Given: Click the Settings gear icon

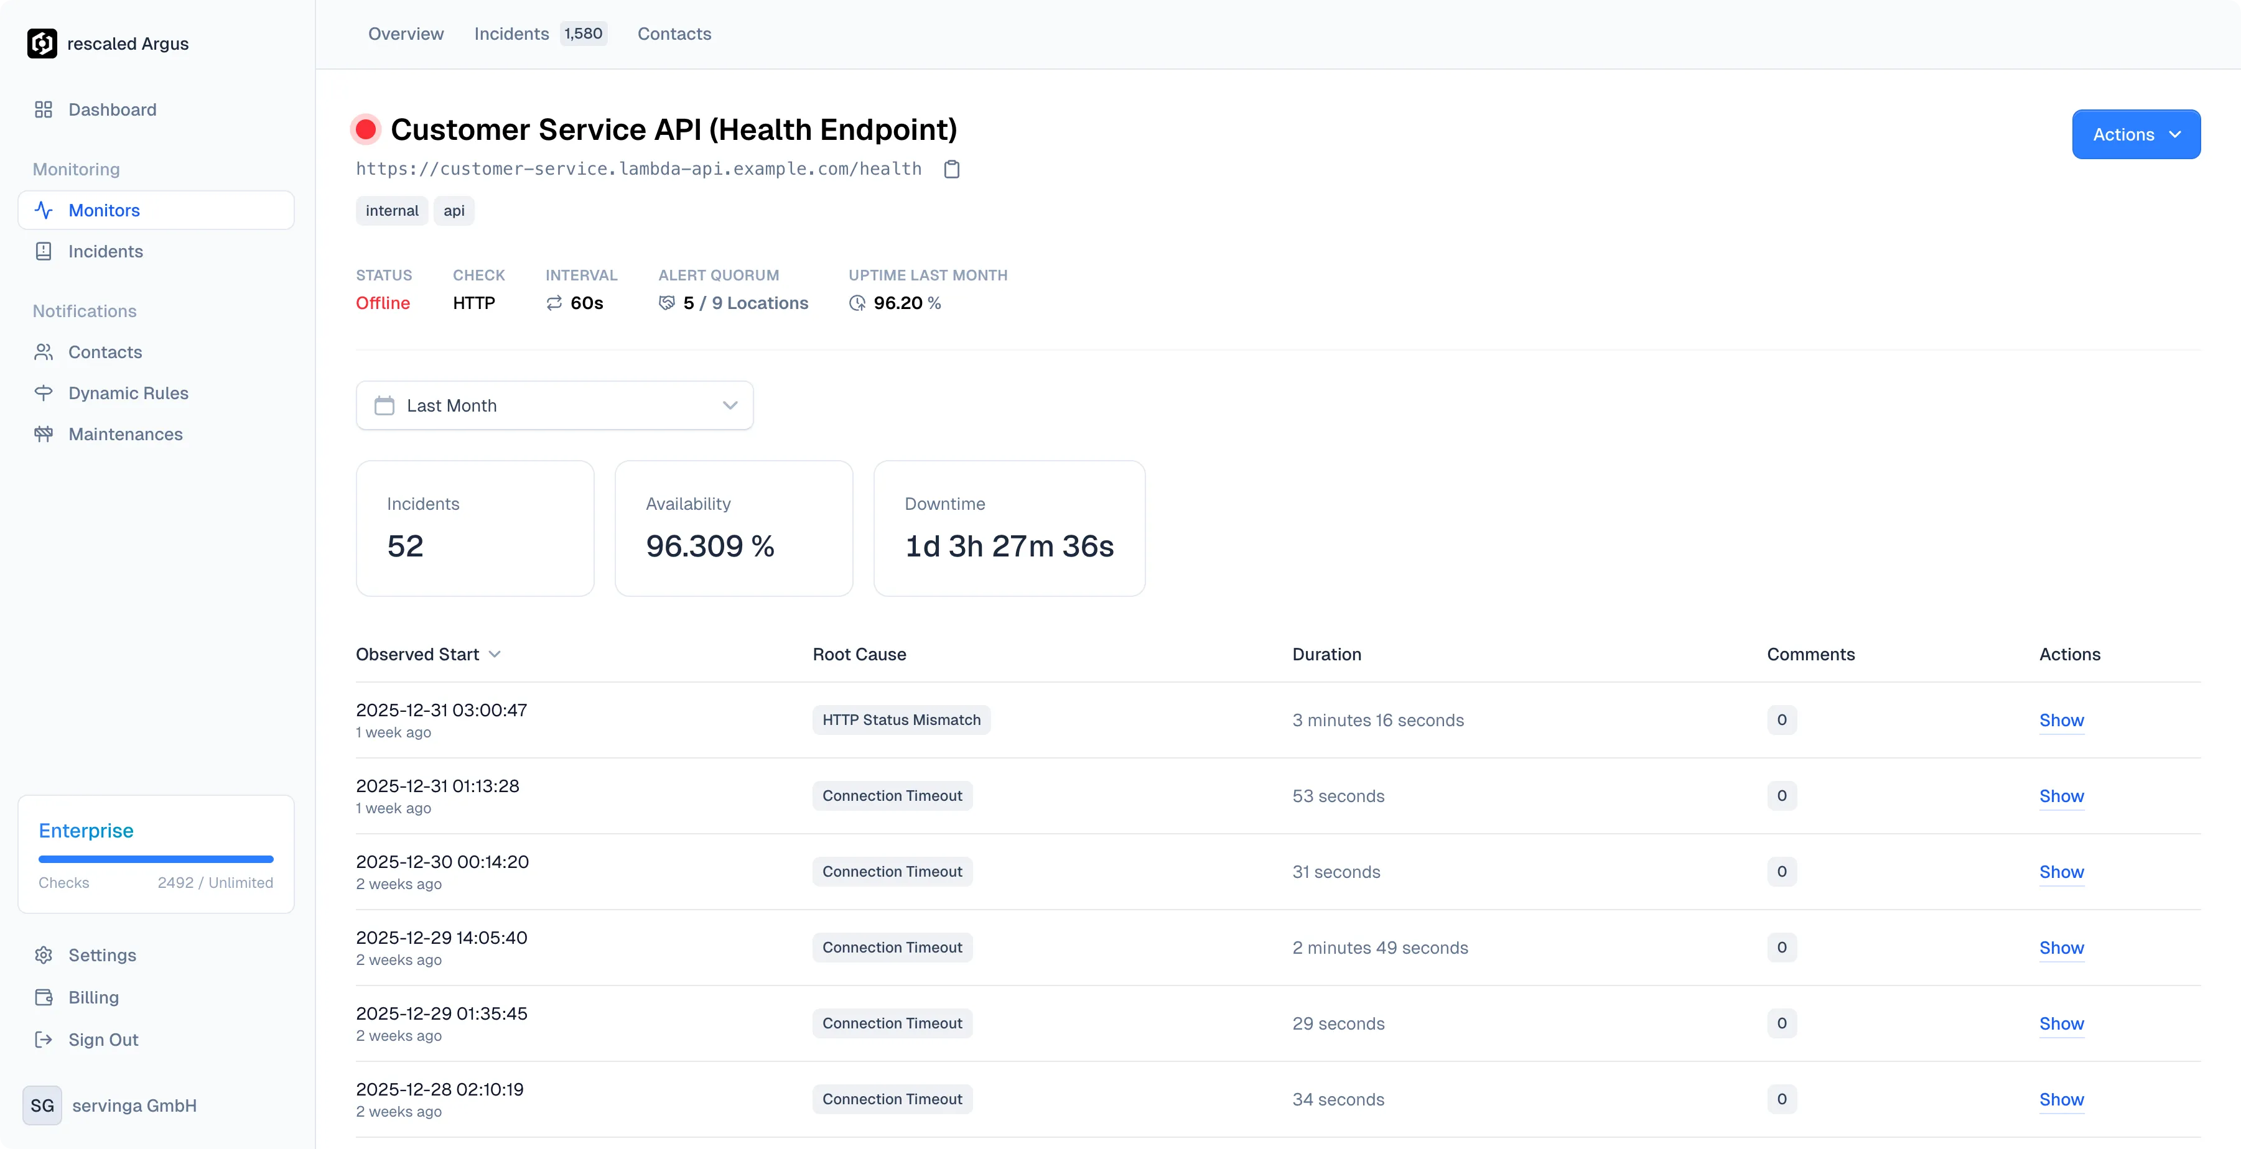Looking at the screenshot, I should click(44, 955).
